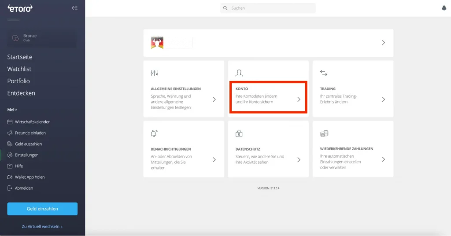The width and height of the screenshot is (451, 236).
Task: Collapse the sidebar with the arrow icon
Action: pos(74,8)
